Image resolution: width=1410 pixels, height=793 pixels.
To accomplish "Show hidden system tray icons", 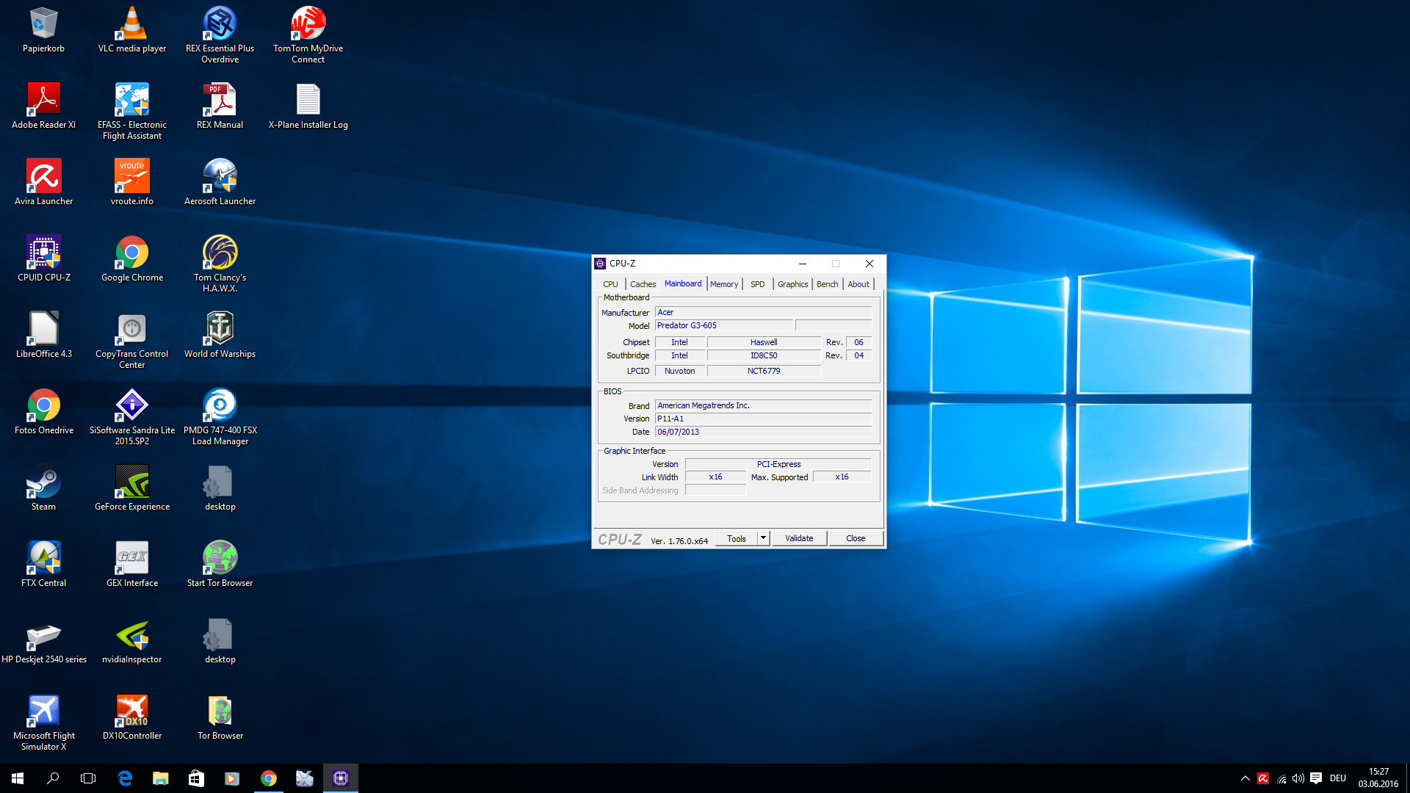I will (1245, 778).
